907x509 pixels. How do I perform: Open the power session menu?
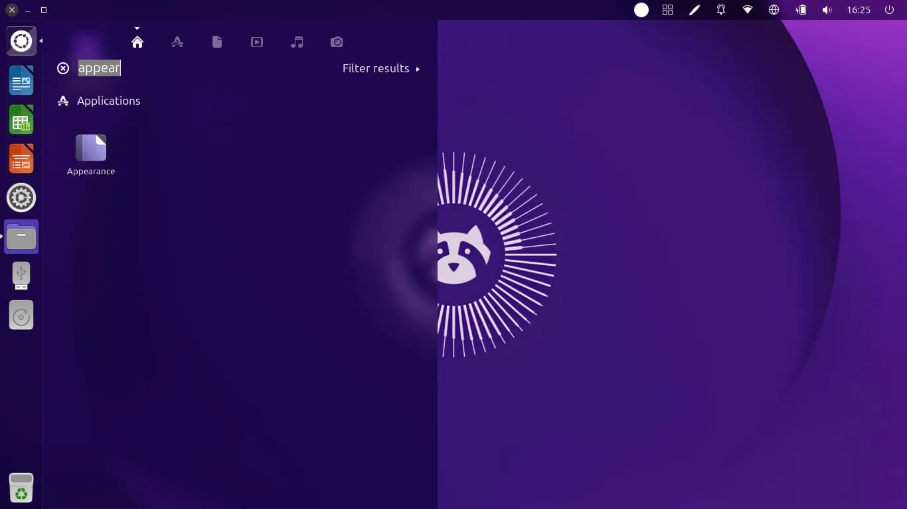pos(890,10)
